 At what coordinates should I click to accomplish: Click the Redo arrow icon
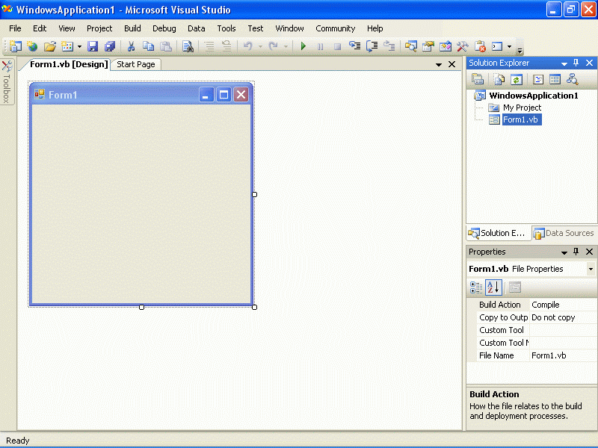pos(274,46)
